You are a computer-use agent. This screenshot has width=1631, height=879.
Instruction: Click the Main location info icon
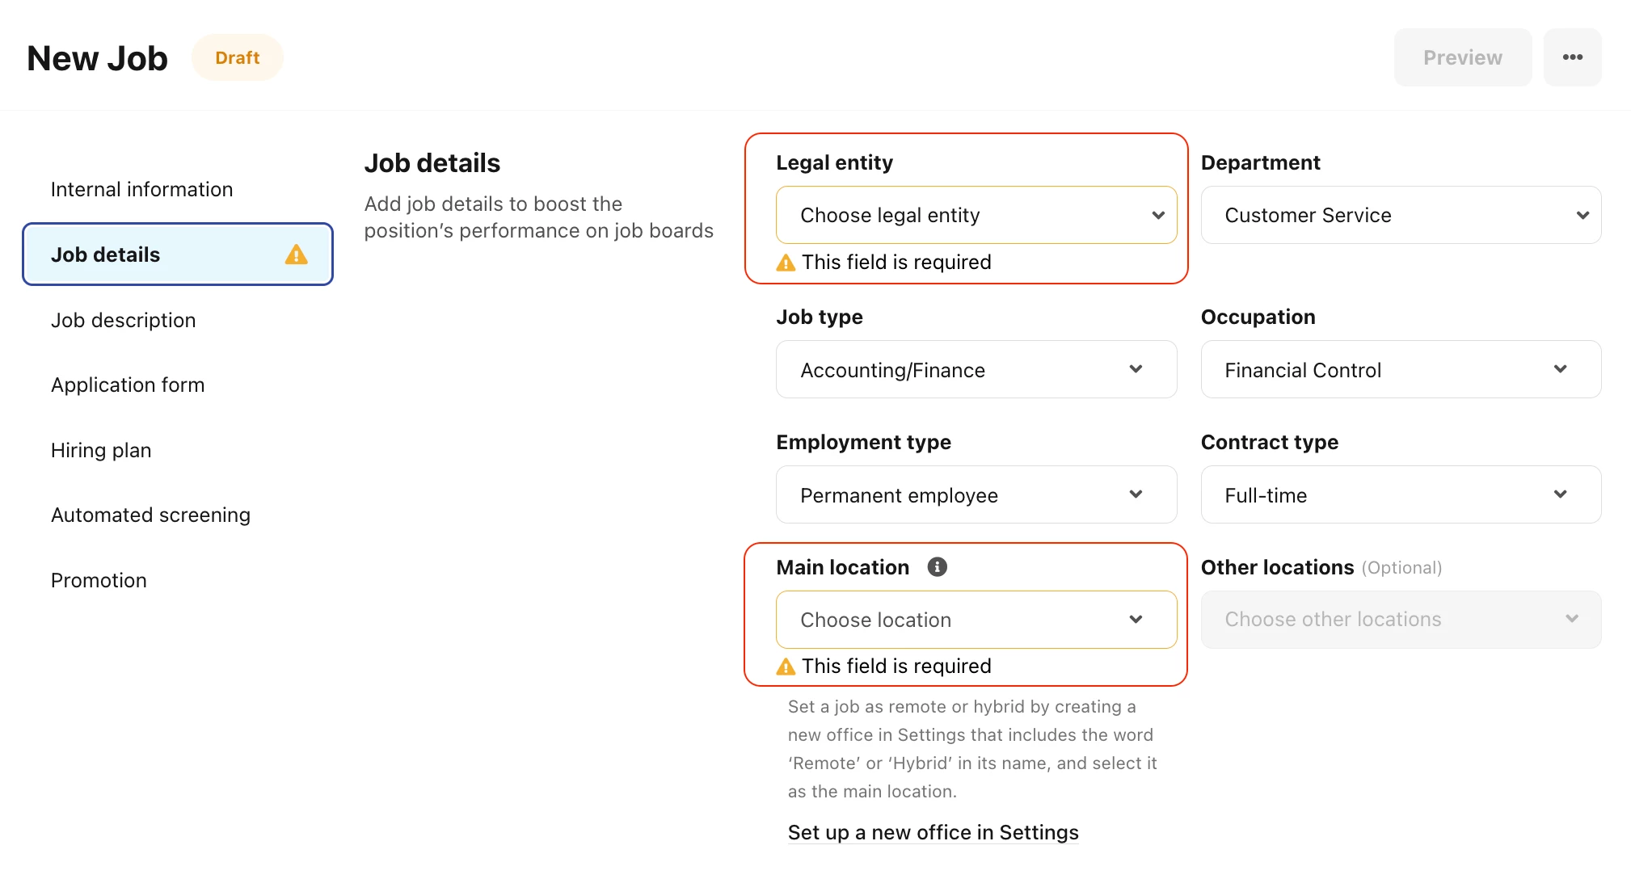pos(937,567)
